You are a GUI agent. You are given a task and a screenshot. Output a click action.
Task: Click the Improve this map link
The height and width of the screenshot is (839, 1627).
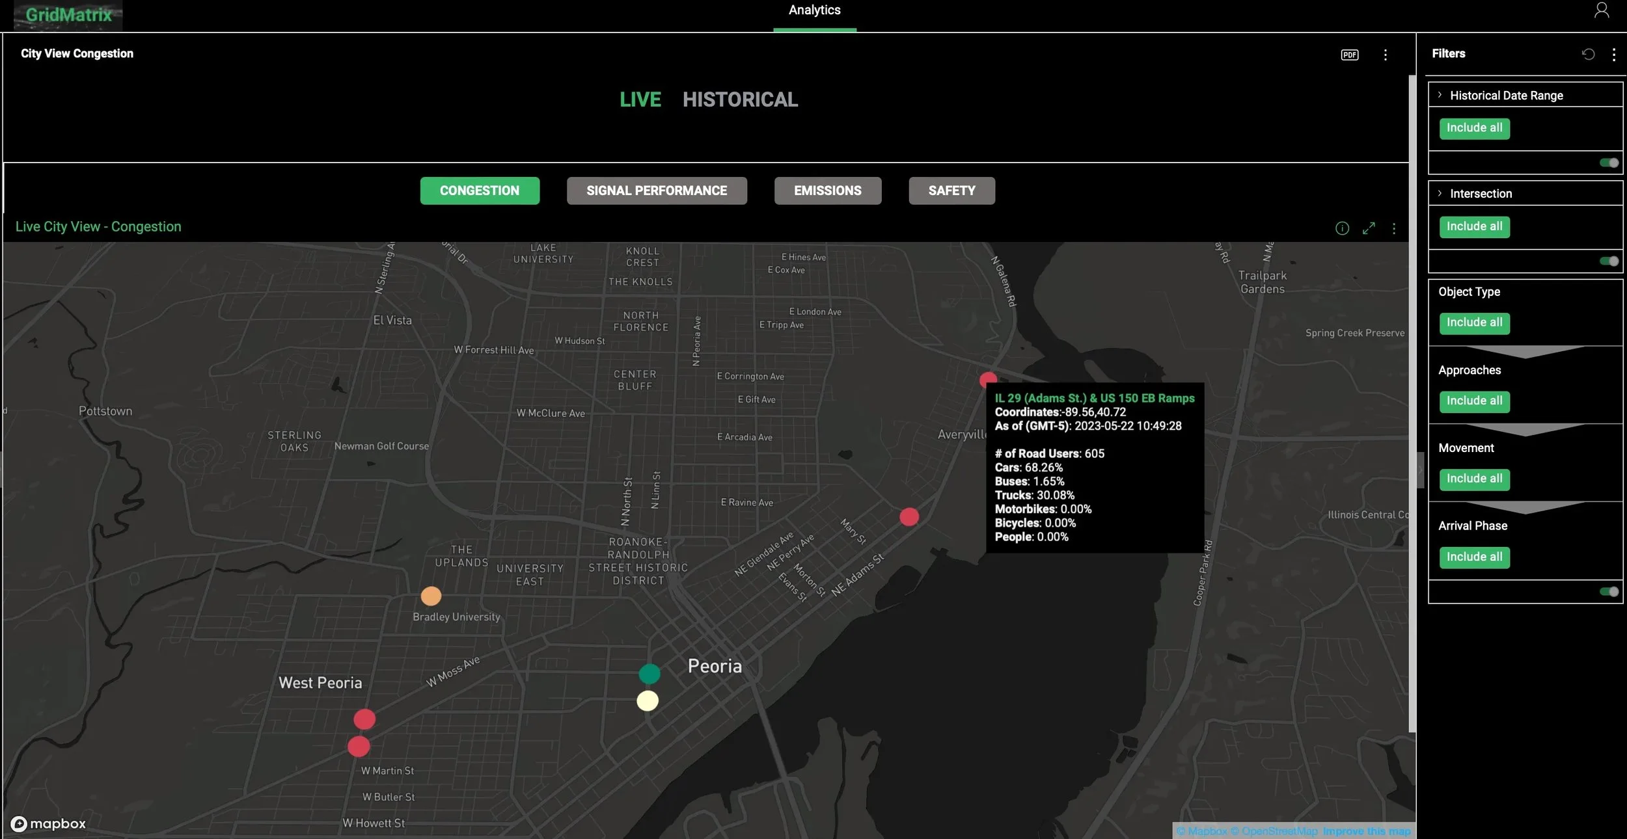(1366, 831)
